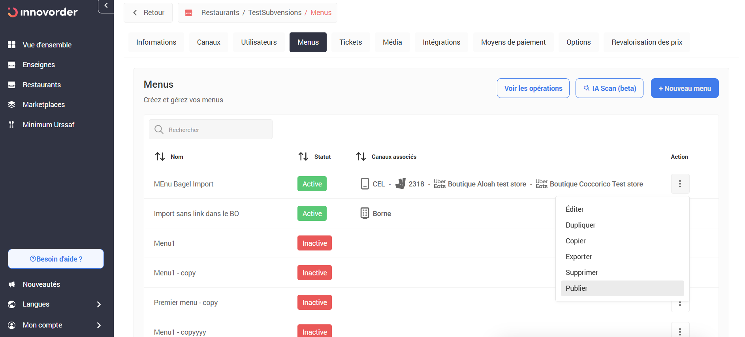Screen dimensions: 745x337
Task: Launch IA Scan (beta)
Action: pos(609,88)
